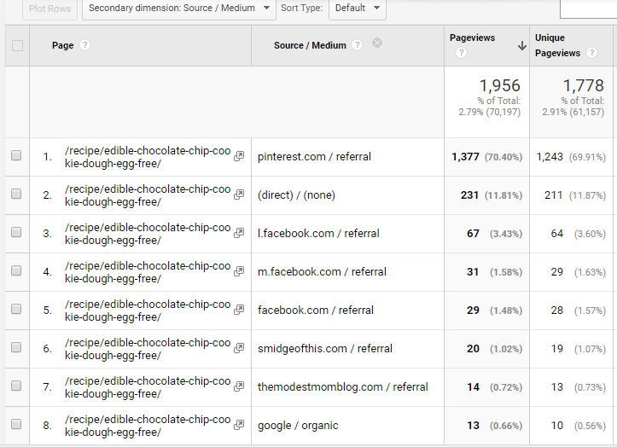Click the help icon beside Source / Medium

[357, 45]
